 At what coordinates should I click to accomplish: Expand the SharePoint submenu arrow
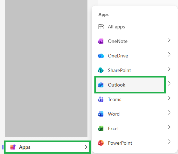pos(169,69)
